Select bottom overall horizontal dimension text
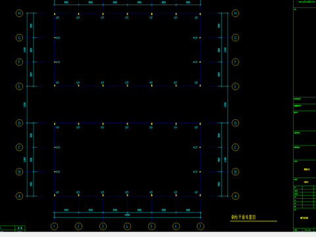 tap(127, 215)
